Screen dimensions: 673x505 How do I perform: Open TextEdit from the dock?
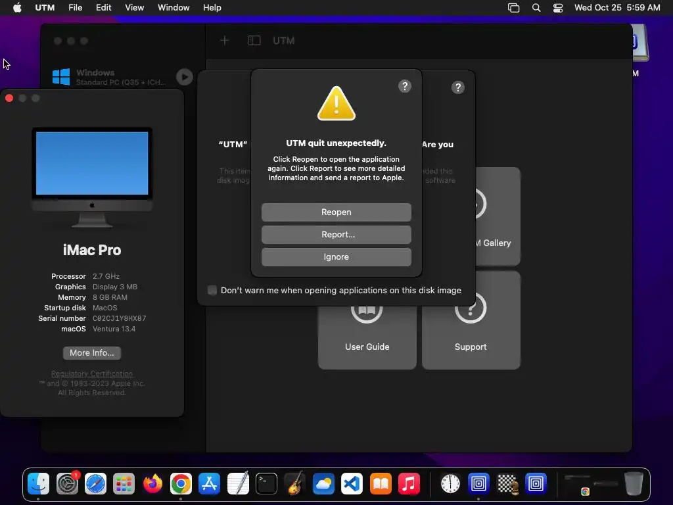point(238,484)
